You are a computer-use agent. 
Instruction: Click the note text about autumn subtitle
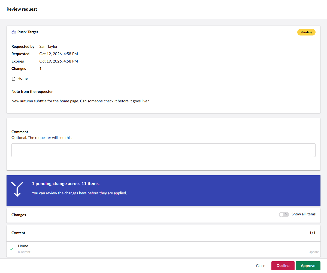[x=80, y=101]
